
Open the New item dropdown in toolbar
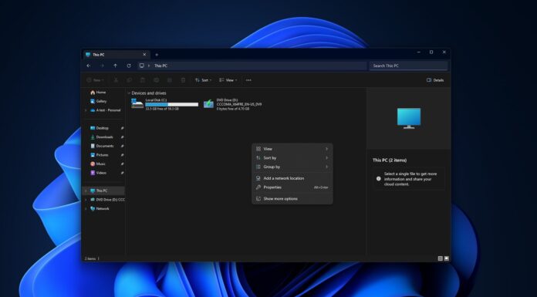click(x=95, y=80)
